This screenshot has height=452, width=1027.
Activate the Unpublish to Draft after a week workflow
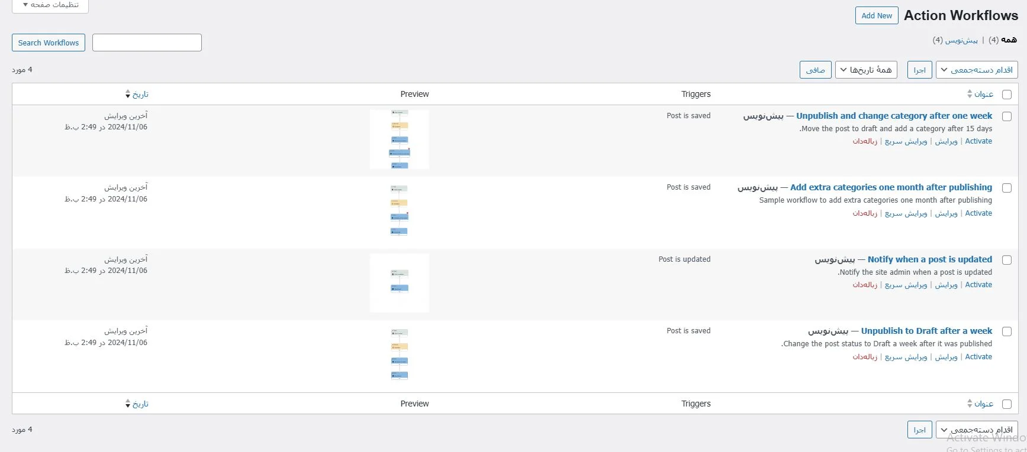tap(978, 357)
